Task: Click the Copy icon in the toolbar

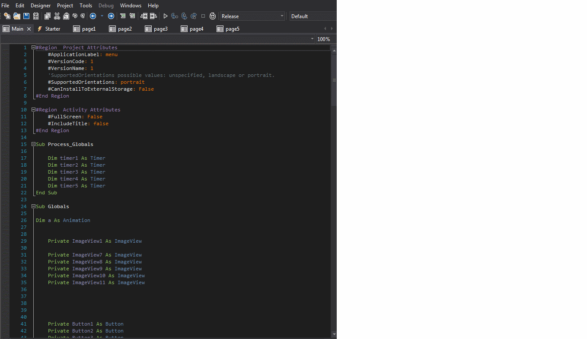Action: click(x=48, y=16)
